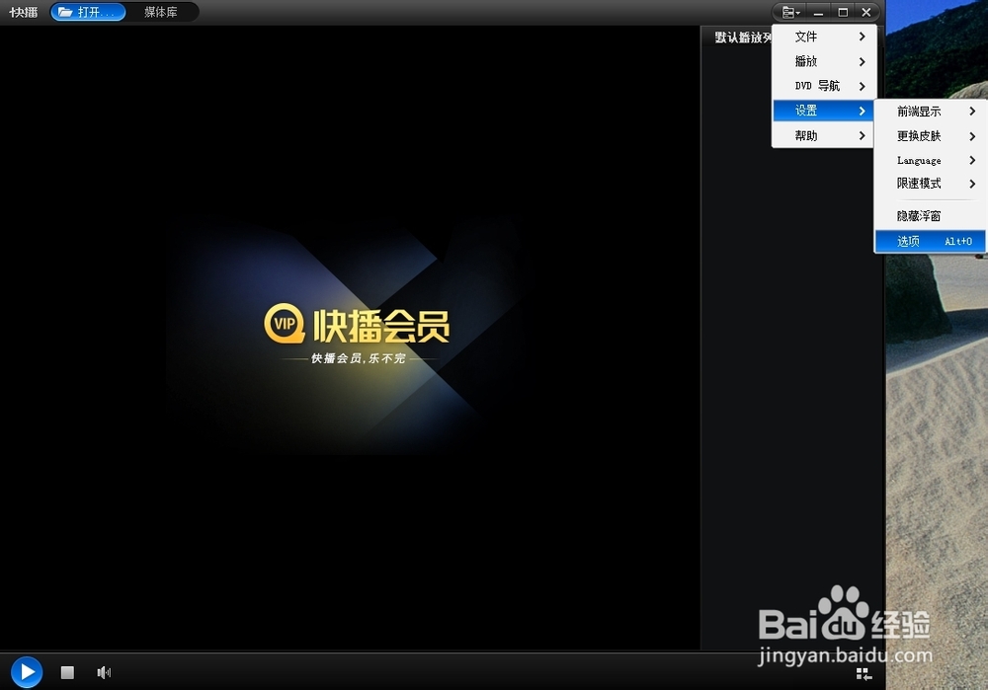
Task: Stop playback with the square button
Action: (x=67, y=672)
